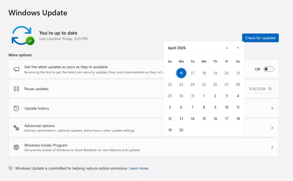Screen dimensions: 293x181
Task: Pick date 25 in the calendar
Action: click(x=204, y=85)
